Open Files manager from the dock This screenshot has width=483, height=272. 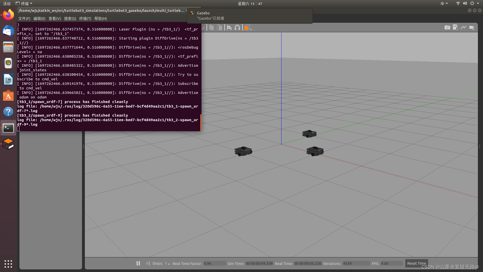tap(8, 47)
